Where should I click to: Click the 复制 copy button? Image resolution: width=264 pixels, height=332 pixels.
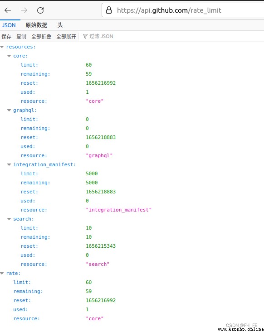pyautogui.click(x=21, y=36)
